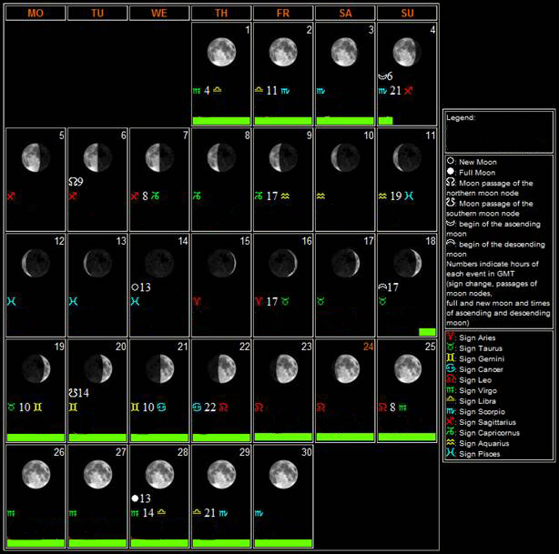Click the Full Moon icon in the legend
This screenshot has height=554, width=559.
tap(452, 172)
